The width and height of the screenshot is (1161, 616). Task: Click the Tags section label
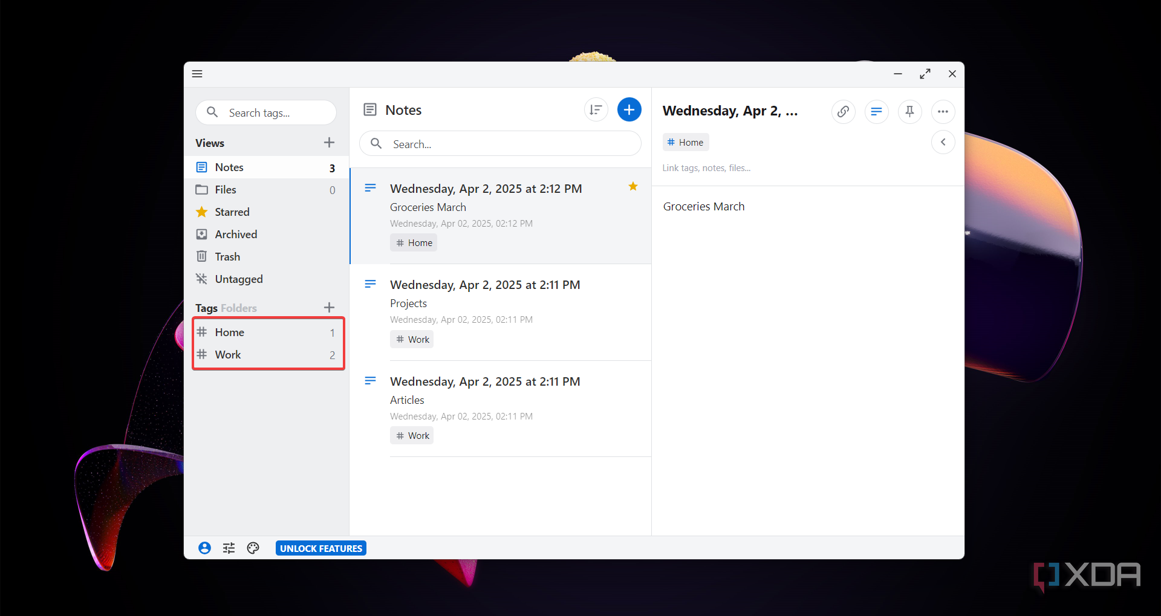point(206,308)
